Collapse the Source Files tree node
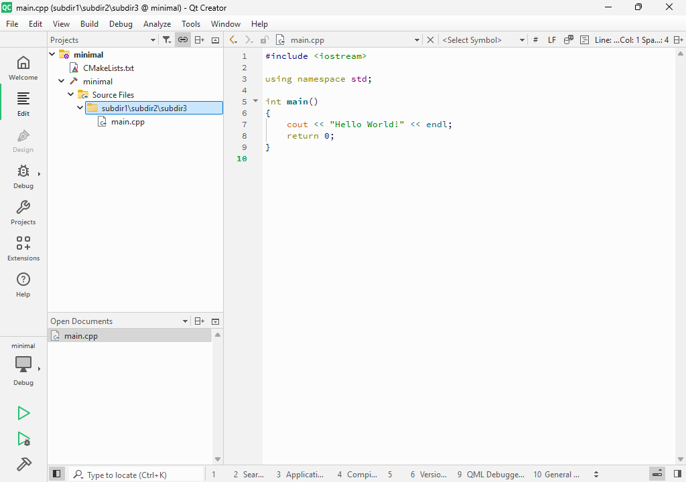Viewport: 686px width, 482px height. click(x=70, y=94)
